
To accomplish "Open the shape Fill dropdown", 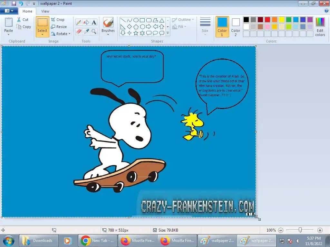I will point(179,27).
